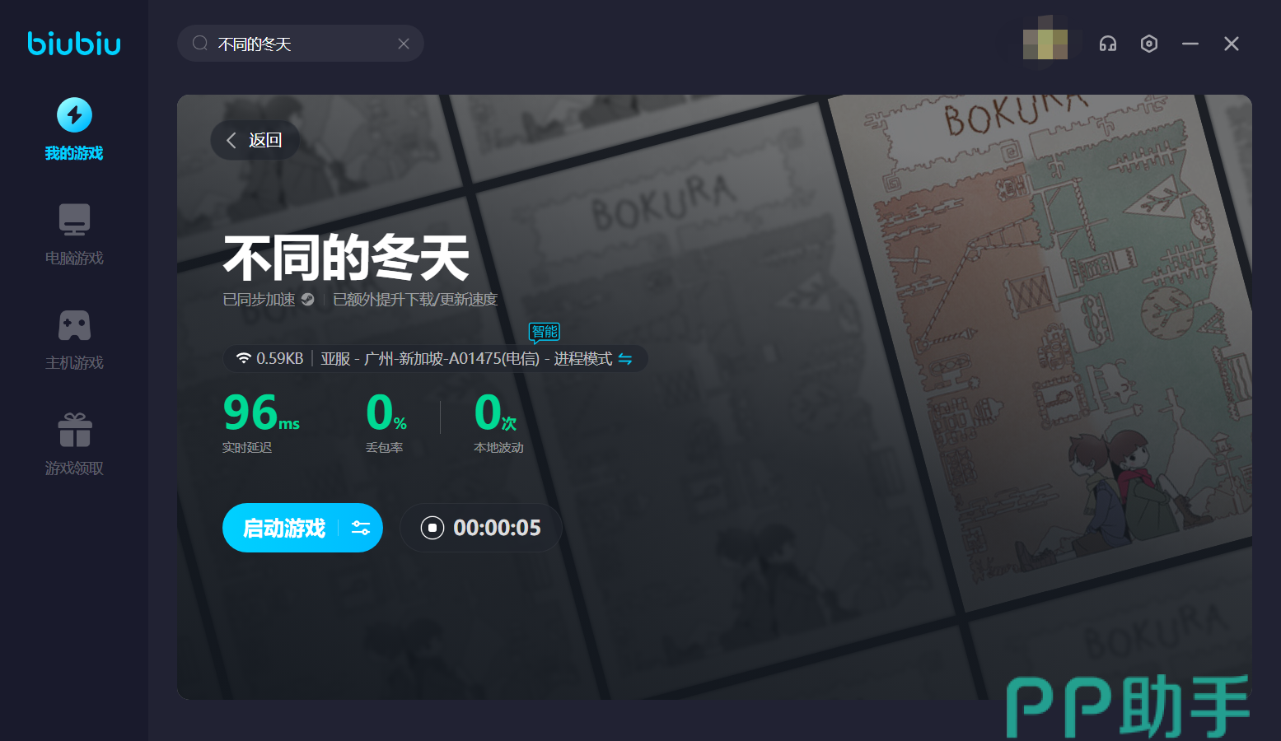
Task: Open Console Games (主机游戏) controller icon
Action: pos(74,325)
